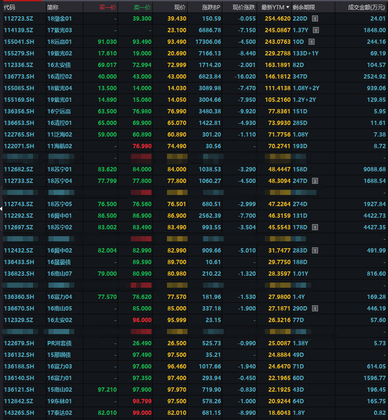Select bond code 136823.SH
388x420 pixels.
pyautogui.click(x=19, y=274)
